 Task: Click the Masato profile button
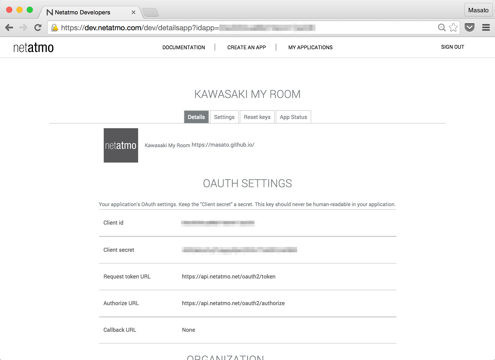coord(478,10)
